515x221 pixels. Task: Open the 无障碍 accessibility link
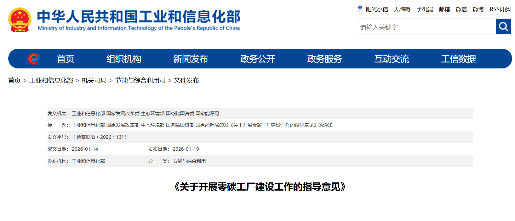402,9
